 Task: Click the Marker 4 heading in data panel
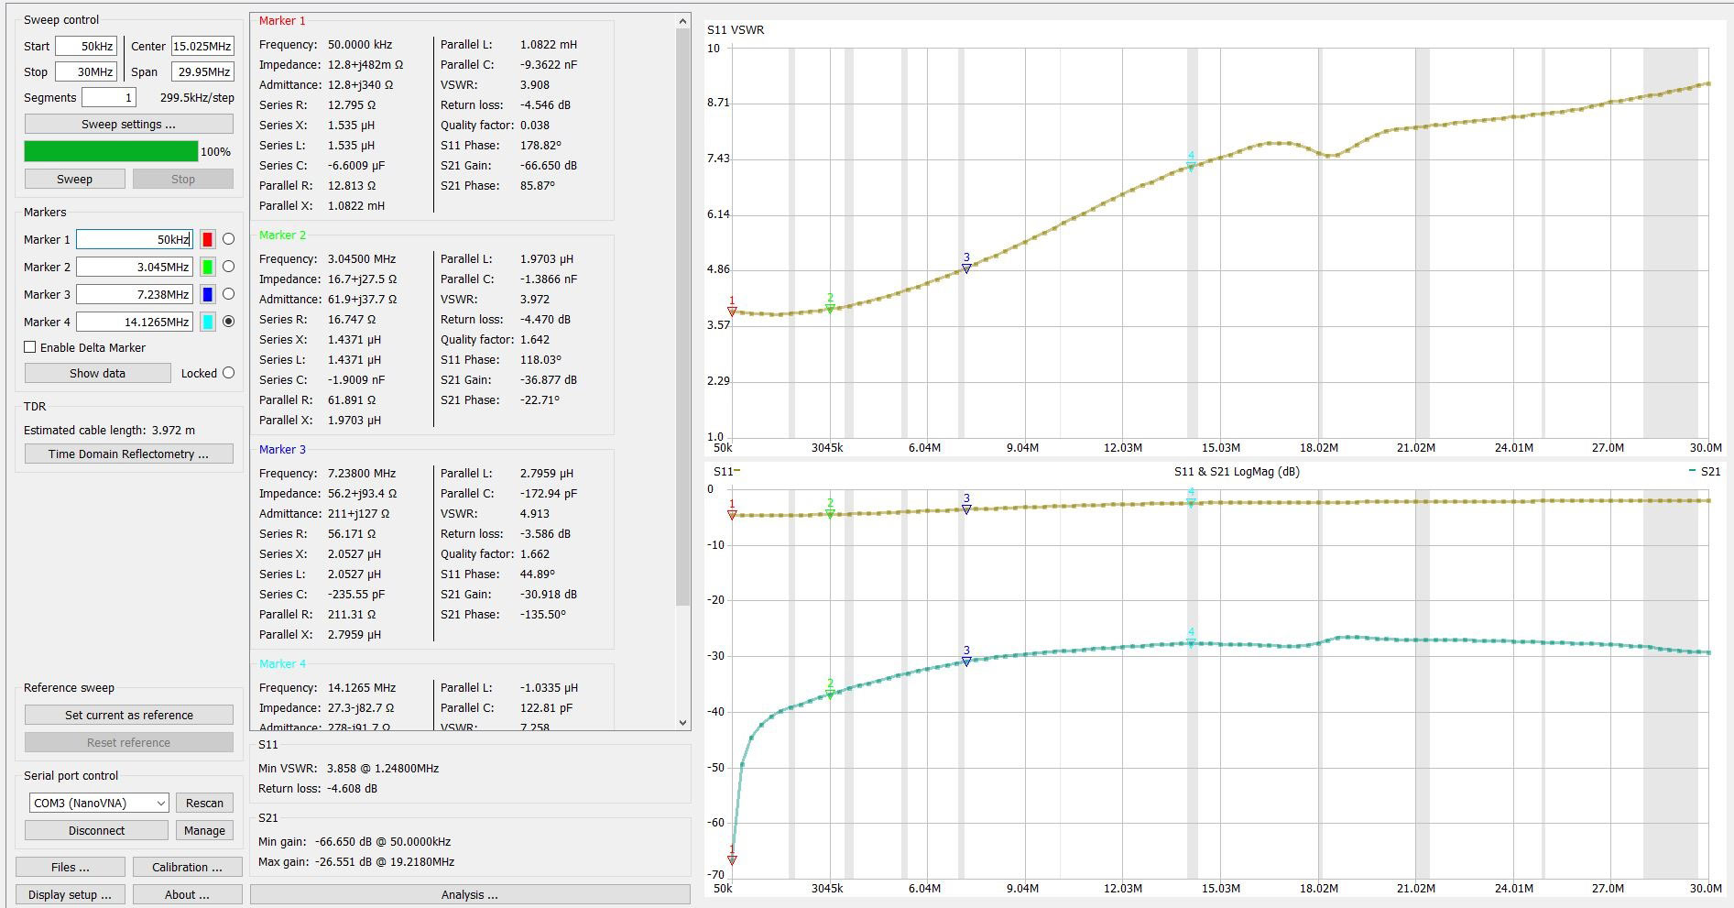tap(282, 663)
